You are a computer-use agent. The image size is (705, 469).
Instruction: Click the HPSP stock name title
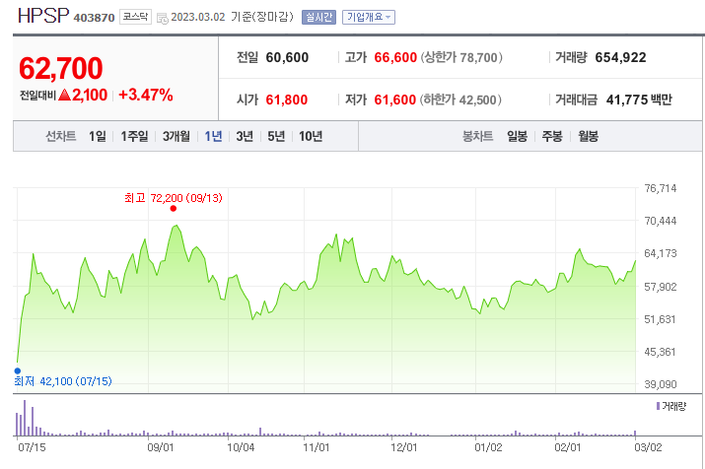(43, 16)
